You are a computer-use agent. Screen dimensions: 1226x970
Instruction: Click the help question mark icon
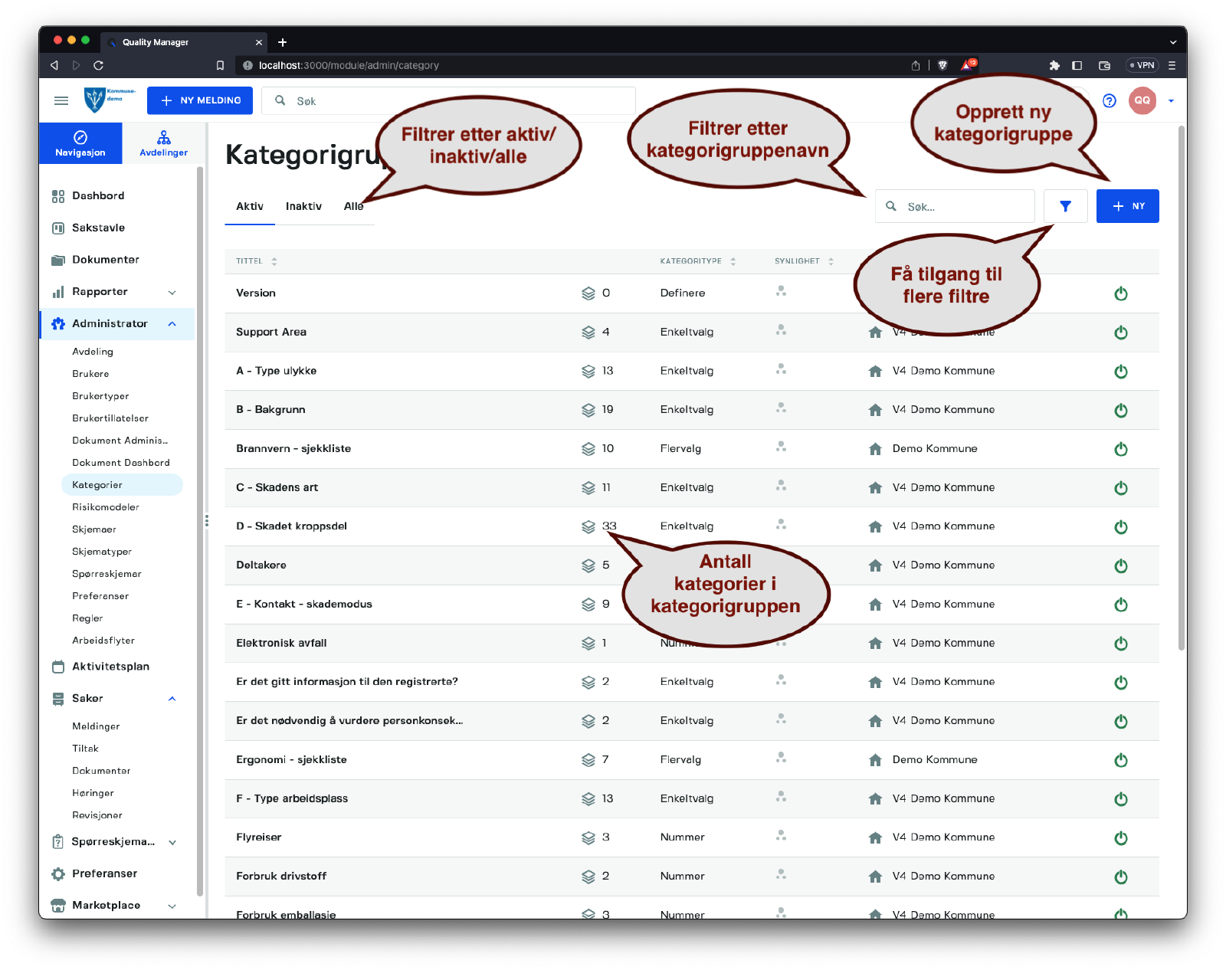[x=1109, y=100]
